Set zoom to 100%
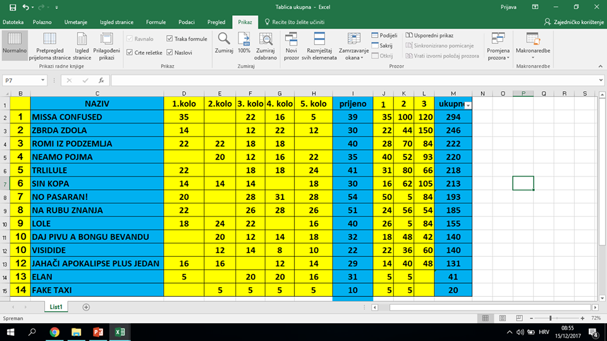The width and height of the screenshot is (607, 341). tap(244, 43)
